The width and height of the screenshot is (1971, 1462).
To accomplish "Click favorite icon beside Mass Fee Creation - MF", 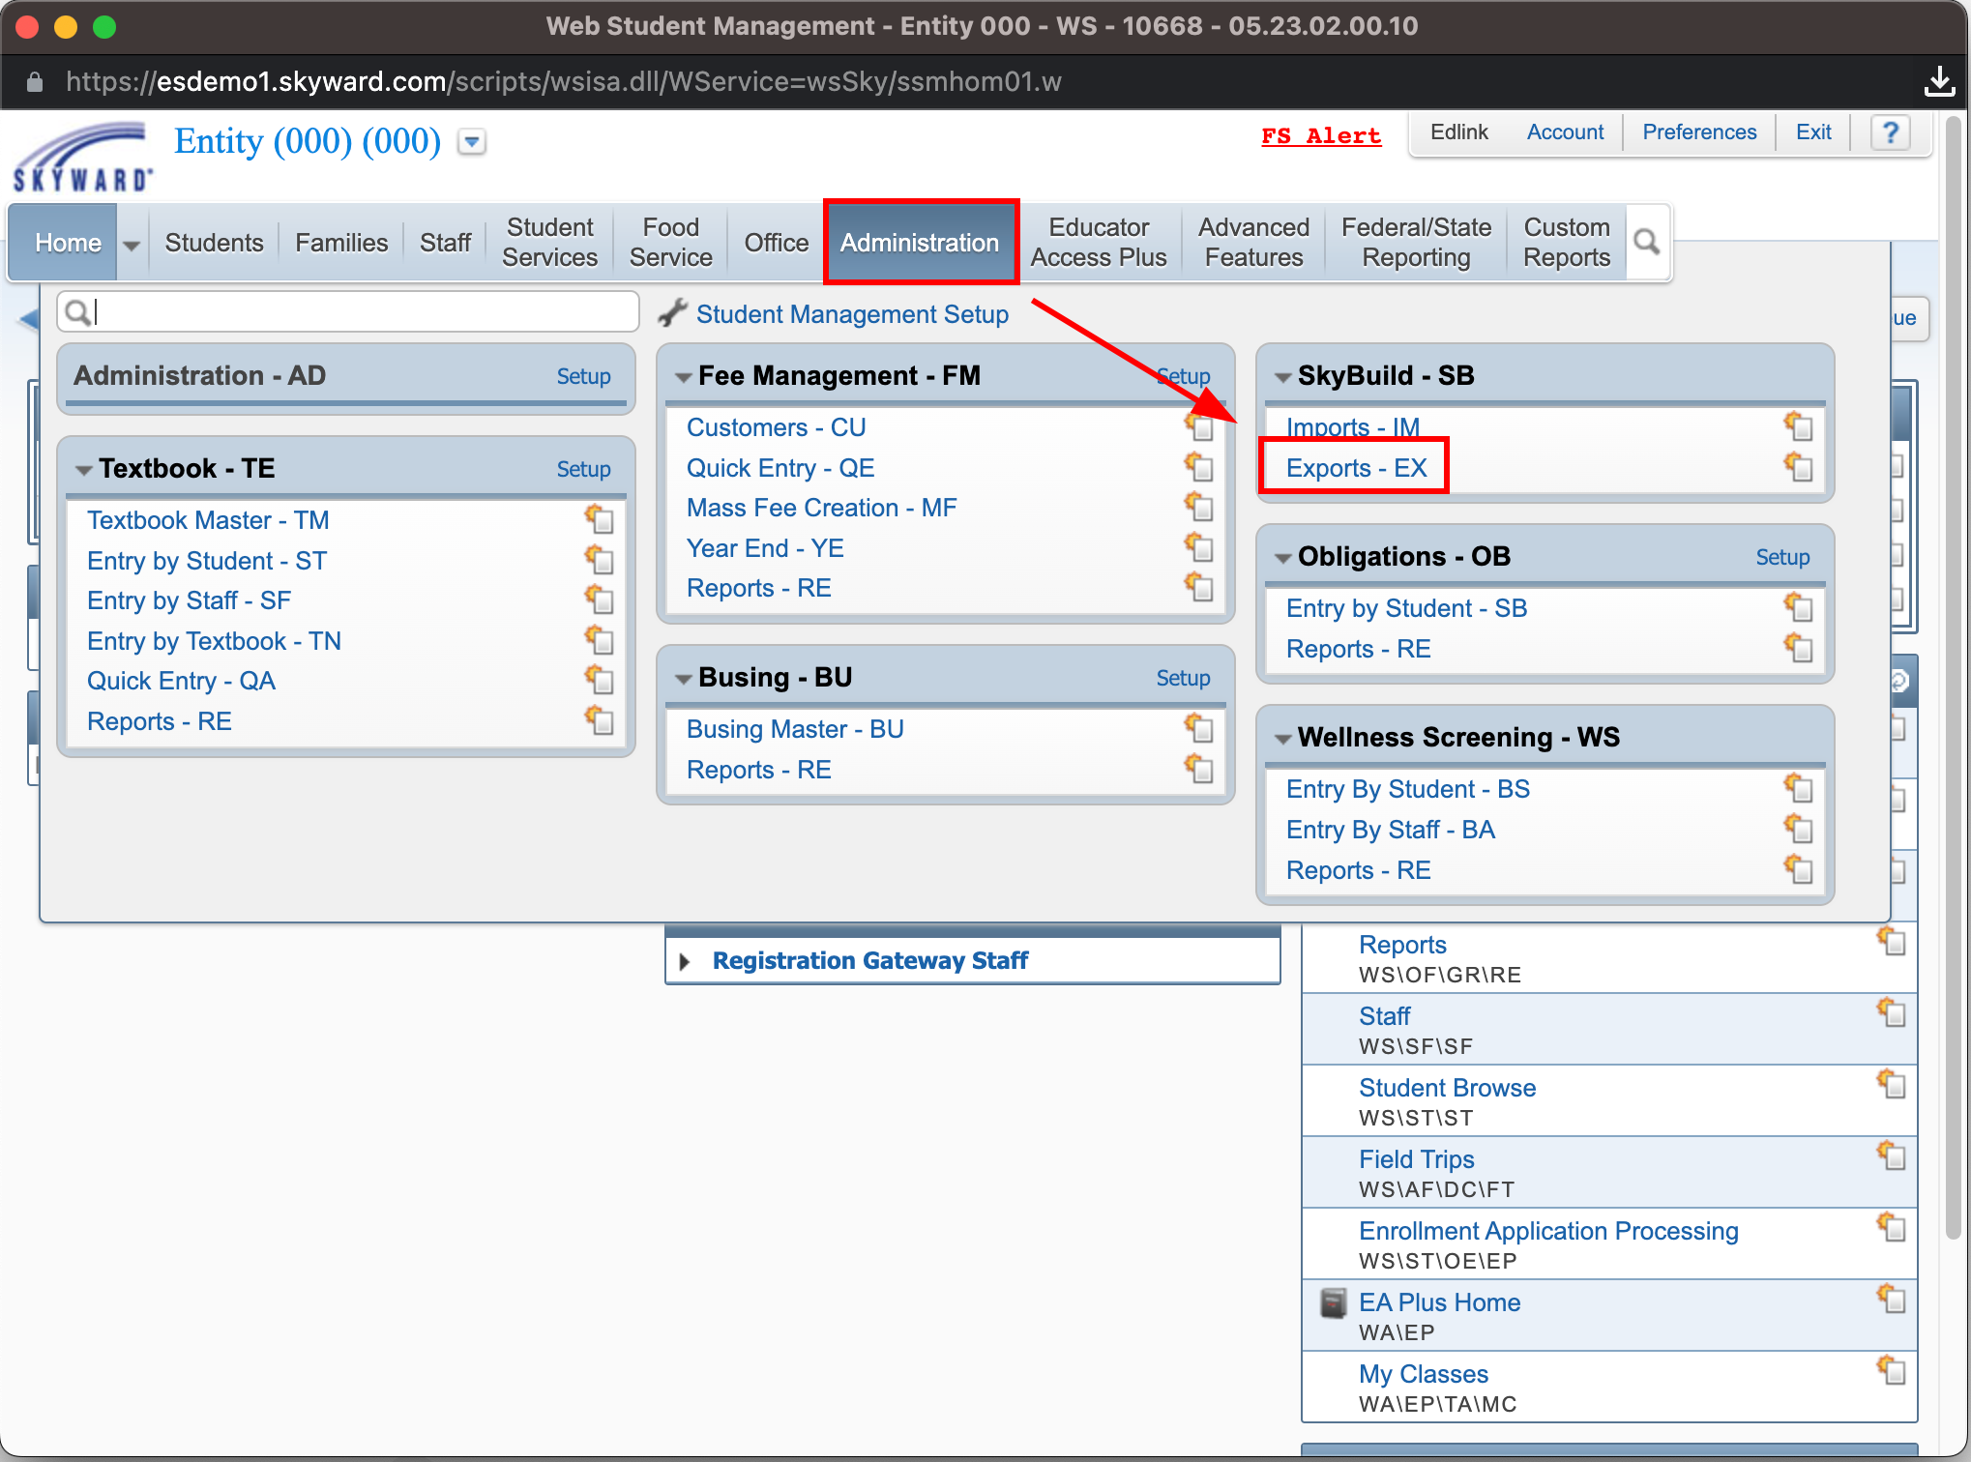I will tap(1200, 507).
